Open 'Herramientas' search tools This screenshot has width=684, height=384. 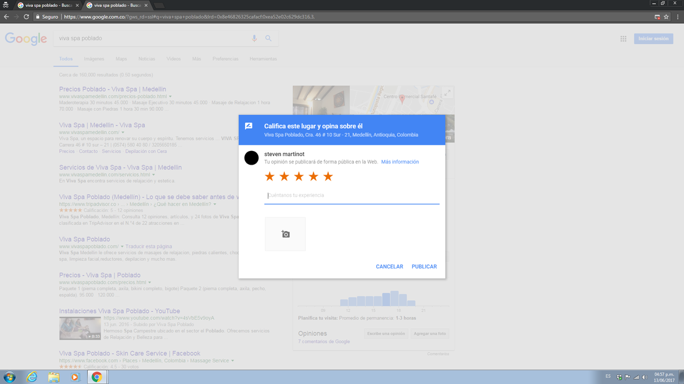(x=263, y=59)
